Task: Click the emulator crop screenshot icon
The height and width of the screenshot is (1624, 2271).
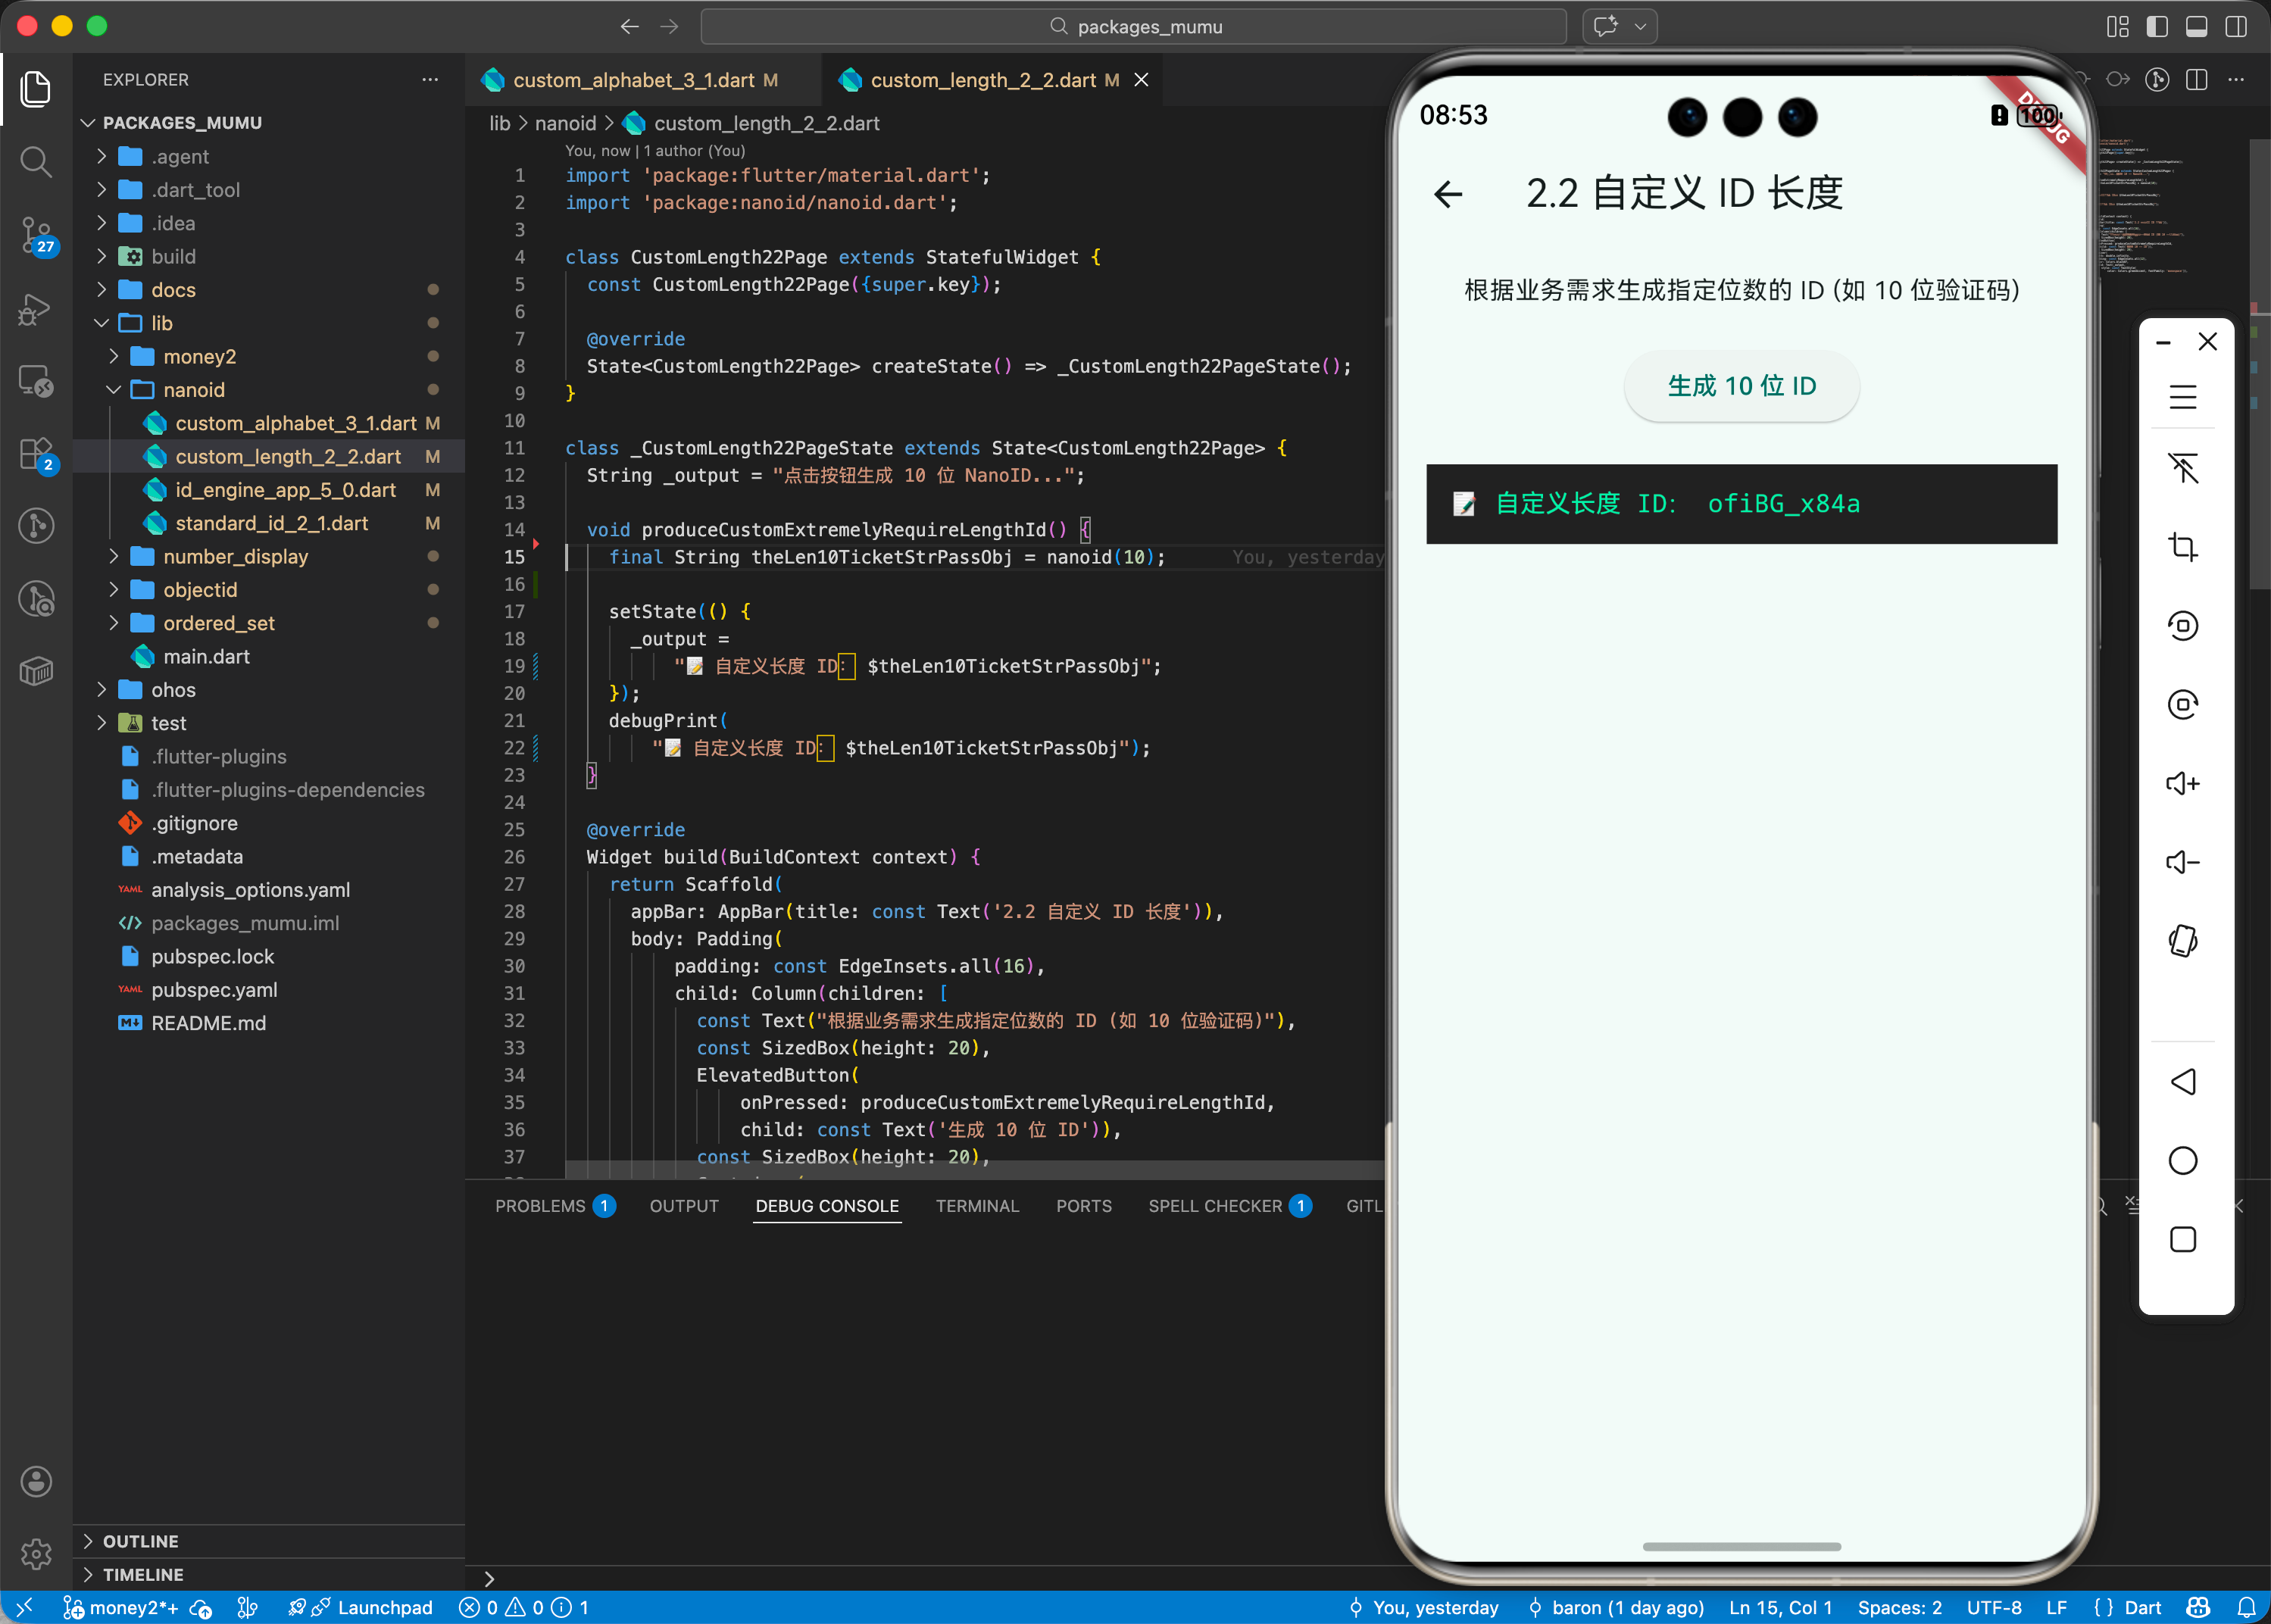Action: tap(2182, 547)
